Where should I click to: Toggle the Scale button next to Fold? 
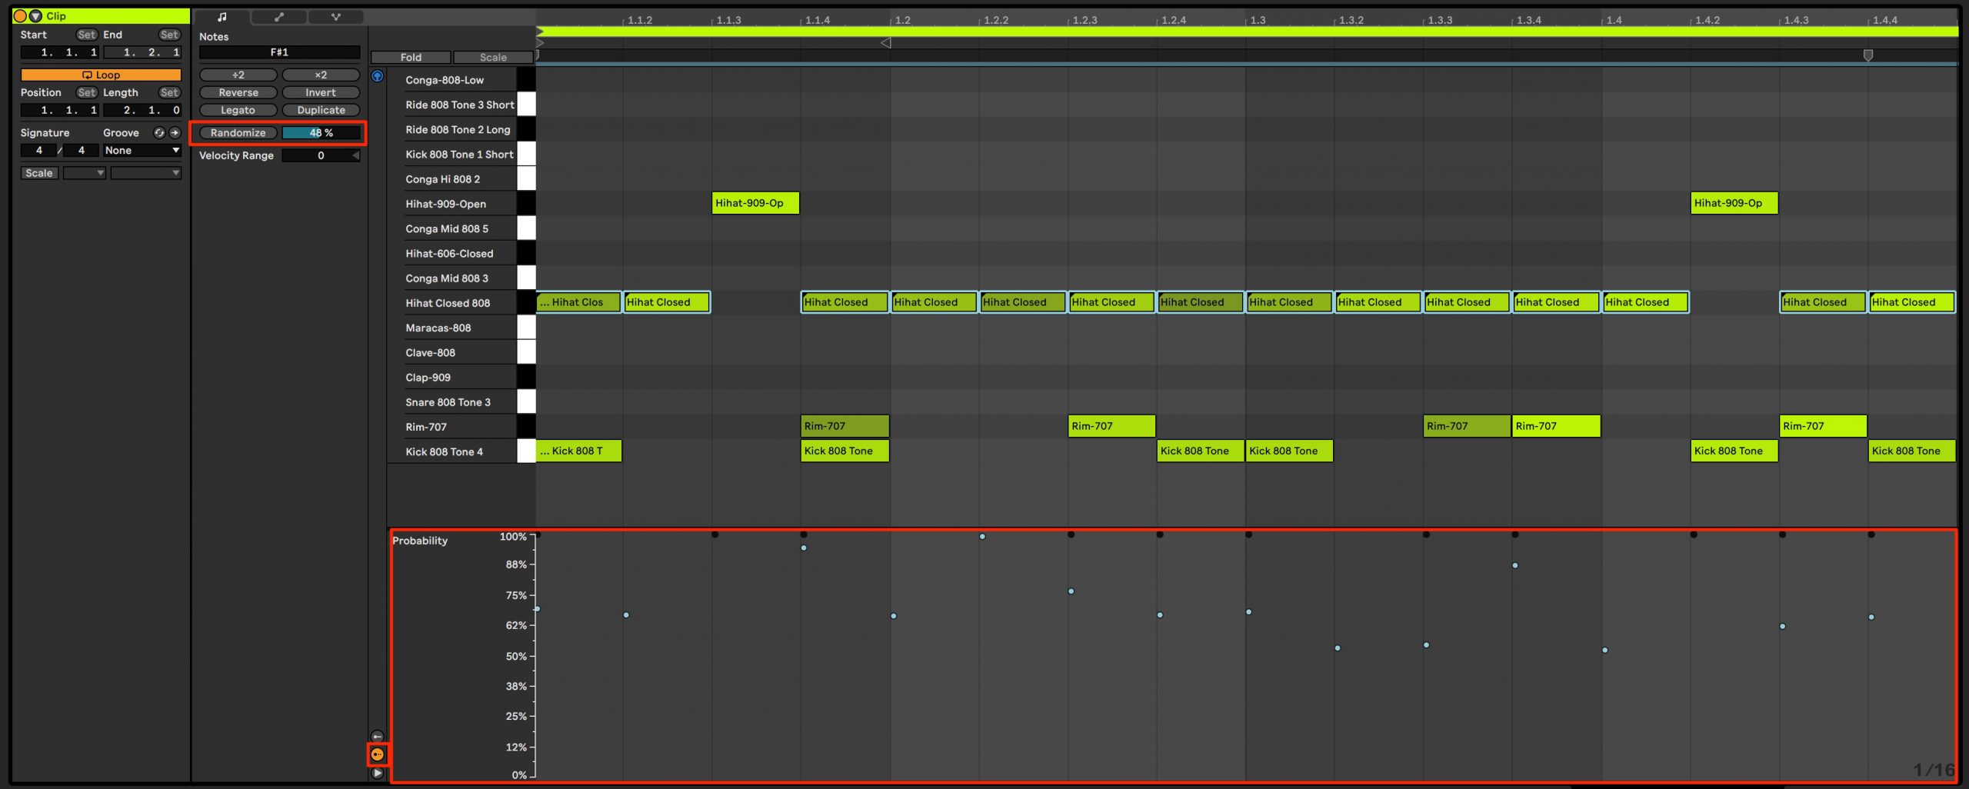(493, 58)
